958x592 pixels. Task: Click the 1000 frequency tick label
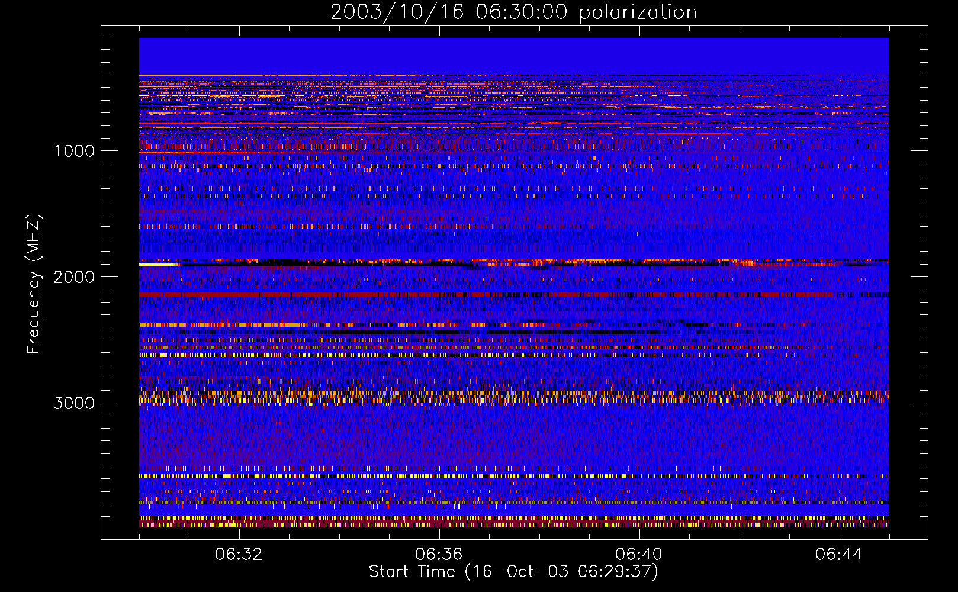(74, 151)
